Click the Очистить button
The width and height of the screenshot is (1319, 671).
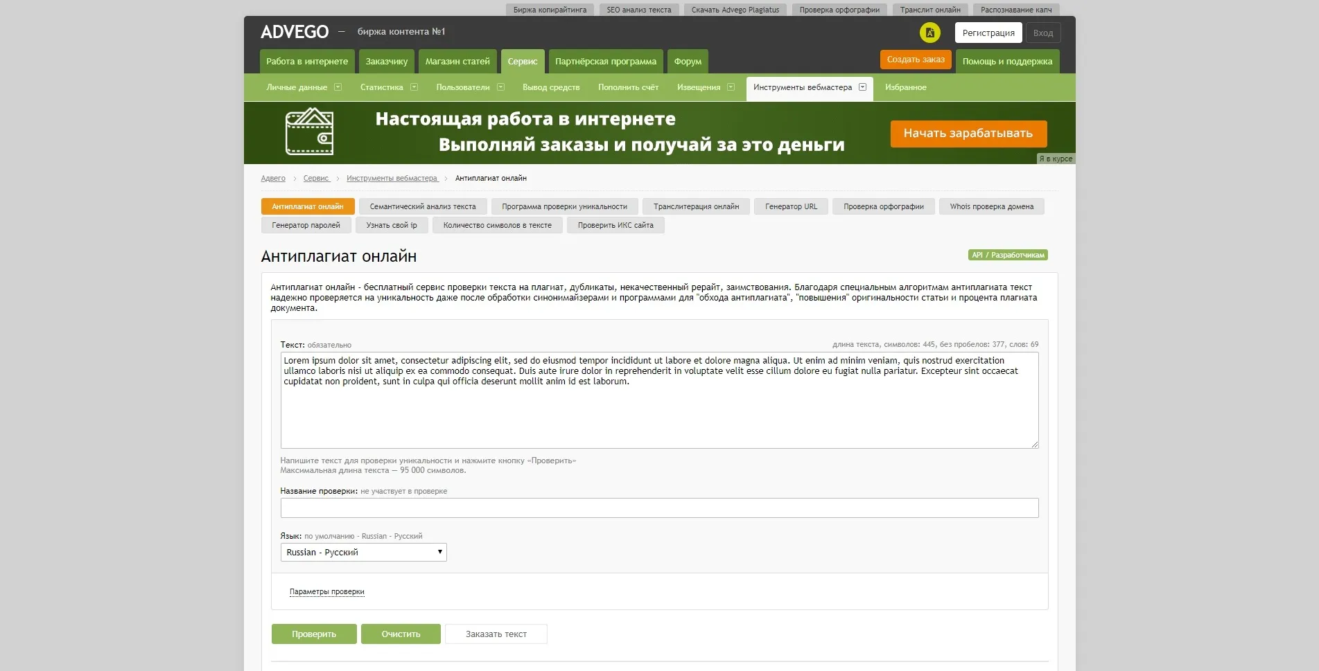(401, 634)
